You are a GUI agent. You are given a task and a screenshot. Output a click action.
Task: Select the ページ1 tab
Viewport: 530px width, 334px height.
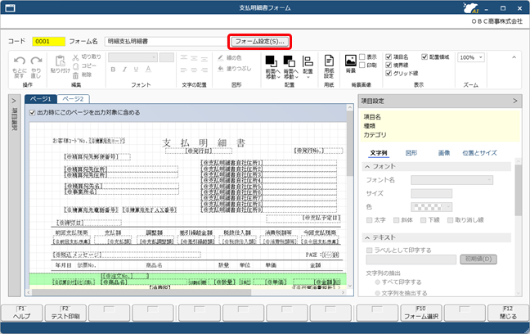pyautogui.click(x=41, y=99)
